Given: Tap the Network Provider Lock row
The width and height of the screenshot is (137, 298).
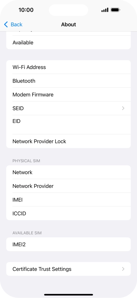Looking at the screenshot, I should [68, 141].
